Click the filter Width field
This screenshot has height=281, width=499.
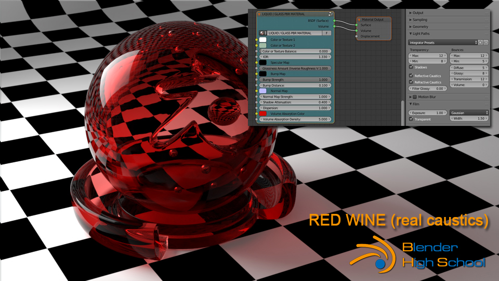tap(469, 119)
